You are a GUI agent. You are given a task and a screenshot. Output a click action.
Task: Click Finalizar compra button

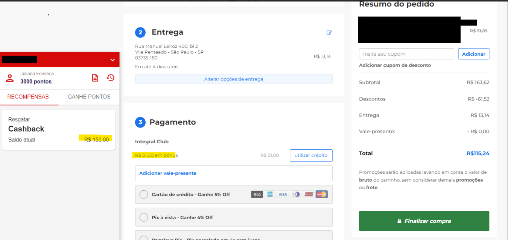pyautogui.click(x=424, y=221)
